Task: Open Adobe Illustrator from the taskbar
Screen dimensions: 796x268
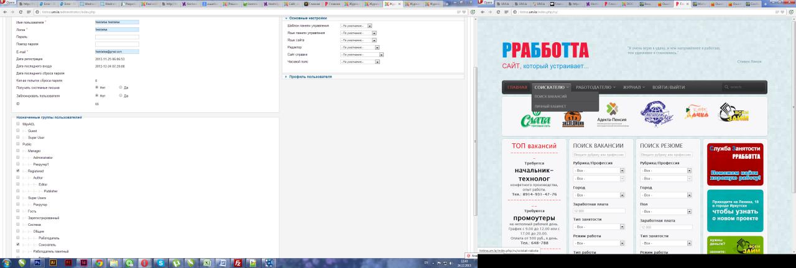Action: point(53,262)
